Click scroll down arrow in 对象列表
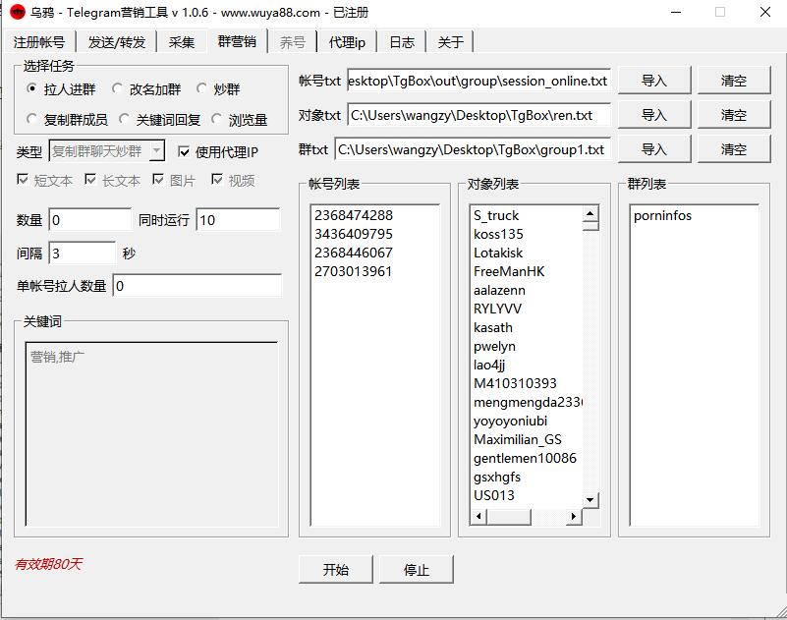787x620 pixels. point(590,499)
